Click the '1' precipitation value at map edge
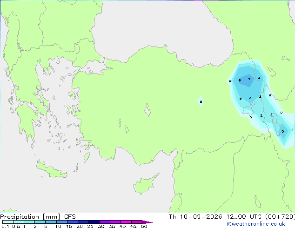 pos(293,130)
